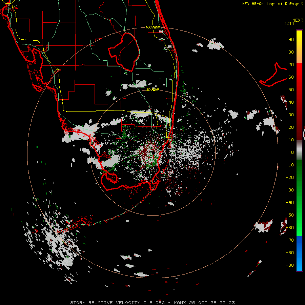Click the -50 knot scale value
The width and height of the screenshot is (305, 305).
[290, 215]
